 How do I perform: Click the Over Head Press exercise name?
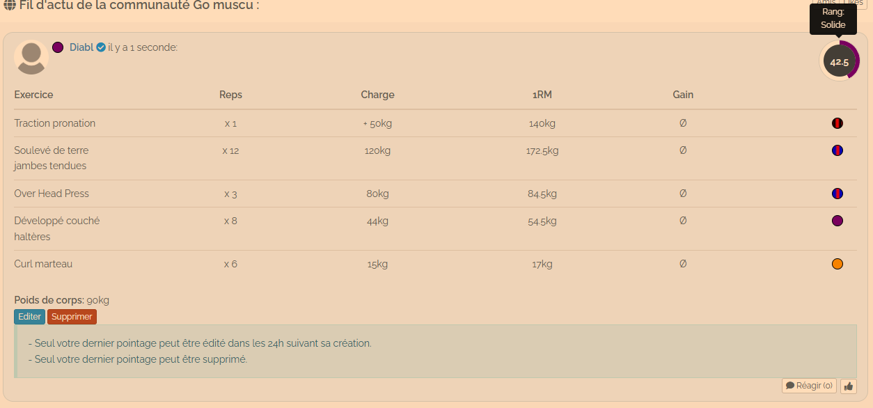pos(52,194)
